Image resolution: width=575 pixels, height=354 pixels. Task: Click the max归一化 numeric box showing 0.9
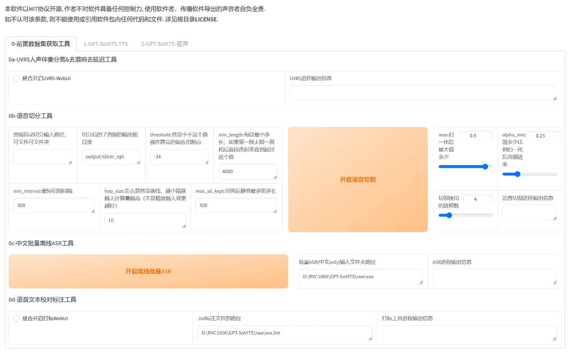pyautogui.click(x=476, y=135)
